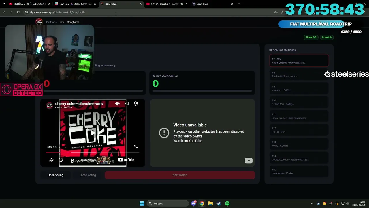Select match #14 goblyos_bence vs pettyem0071292
The image size is (369, 208).
(299, 158)
